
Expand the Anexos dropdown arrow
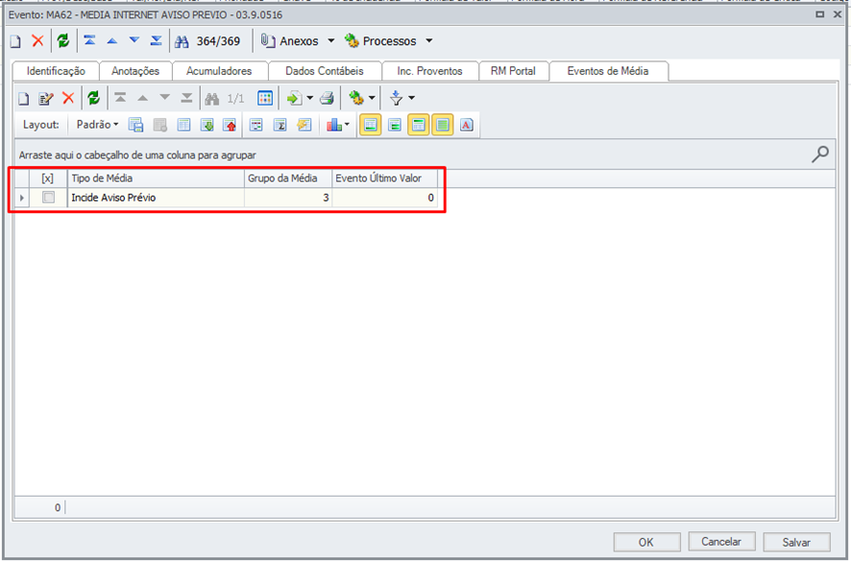[x=331, y=40]
